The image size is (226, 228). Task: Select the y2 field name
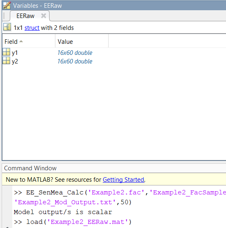pos(15,61)
